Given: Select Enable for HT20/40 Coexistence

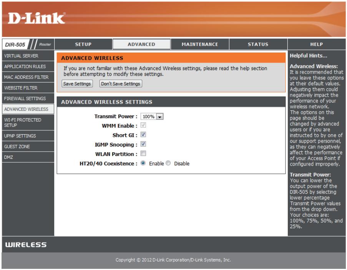Looking at the screenshot, I should coord(143,163).
